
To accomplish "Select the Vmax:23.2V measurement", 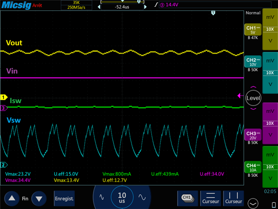I will [18, 174].
